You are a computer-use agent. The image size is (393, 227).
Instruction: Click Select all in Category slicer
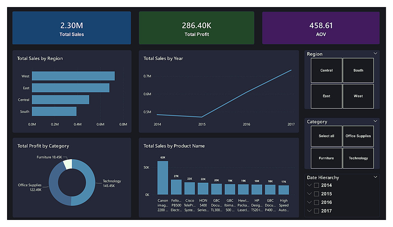pyautogui.click(x=326, y=136)
